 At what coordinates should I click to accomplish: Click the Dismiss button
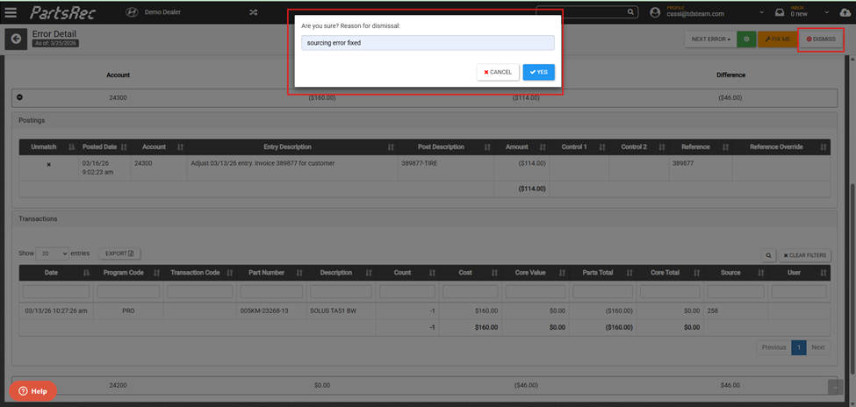tap(821, 39)
